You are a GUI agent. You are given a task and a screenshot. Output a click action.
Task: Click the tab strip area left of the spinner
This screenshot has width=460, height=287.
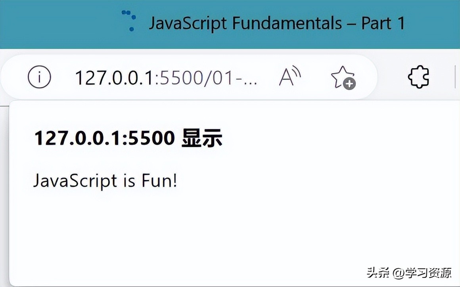click(59, 24)
